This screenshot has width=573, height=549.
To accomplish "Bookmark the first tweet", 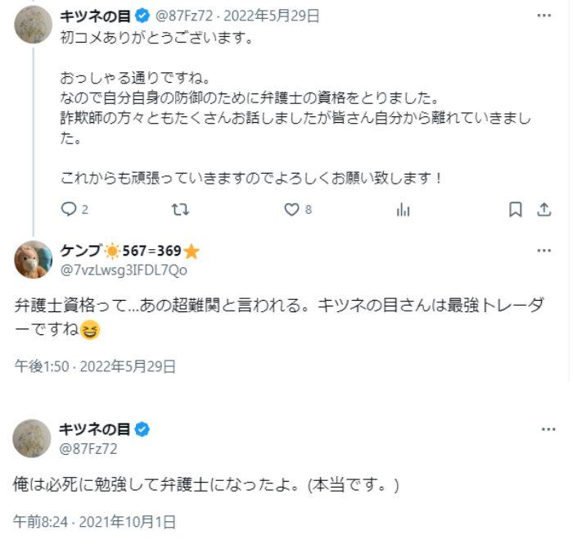I will pos(515,210).
